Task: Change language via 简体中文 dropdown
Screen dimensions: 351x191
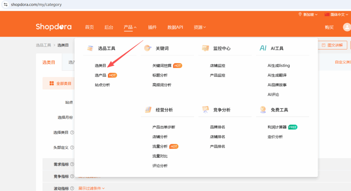Action: click(338, 14)
